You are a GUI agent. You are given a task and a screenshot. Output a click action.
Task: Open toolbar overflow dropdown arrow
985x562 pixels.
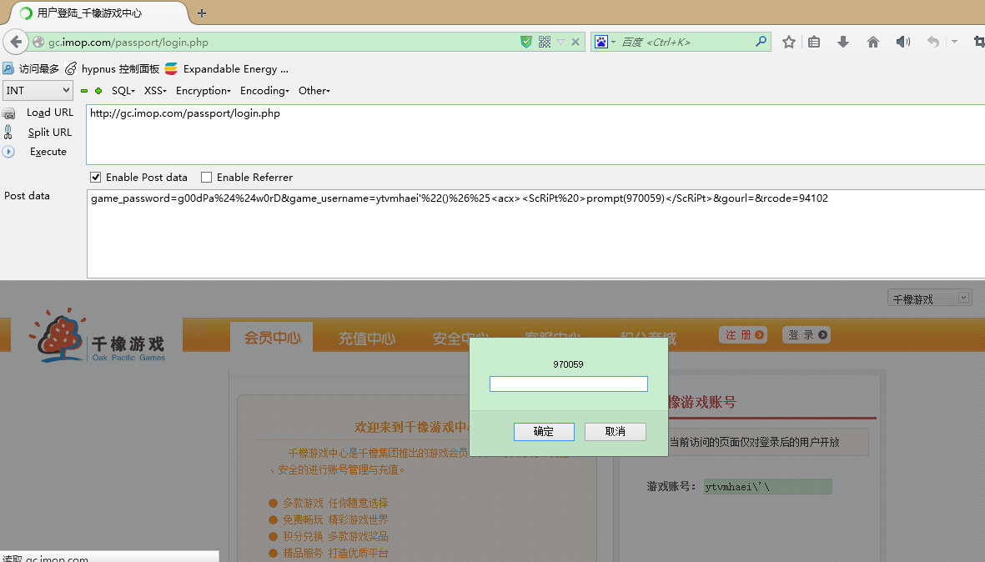coord(954,42)
